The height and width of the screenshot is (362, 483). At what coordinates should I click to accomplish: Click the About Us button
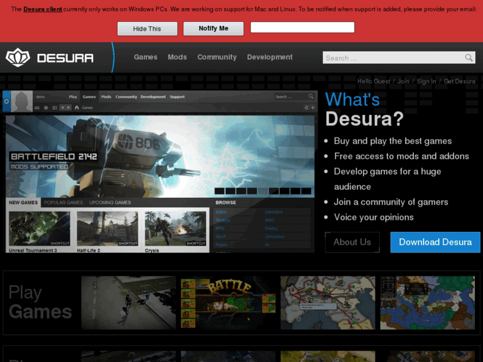[x=352, y=242]
